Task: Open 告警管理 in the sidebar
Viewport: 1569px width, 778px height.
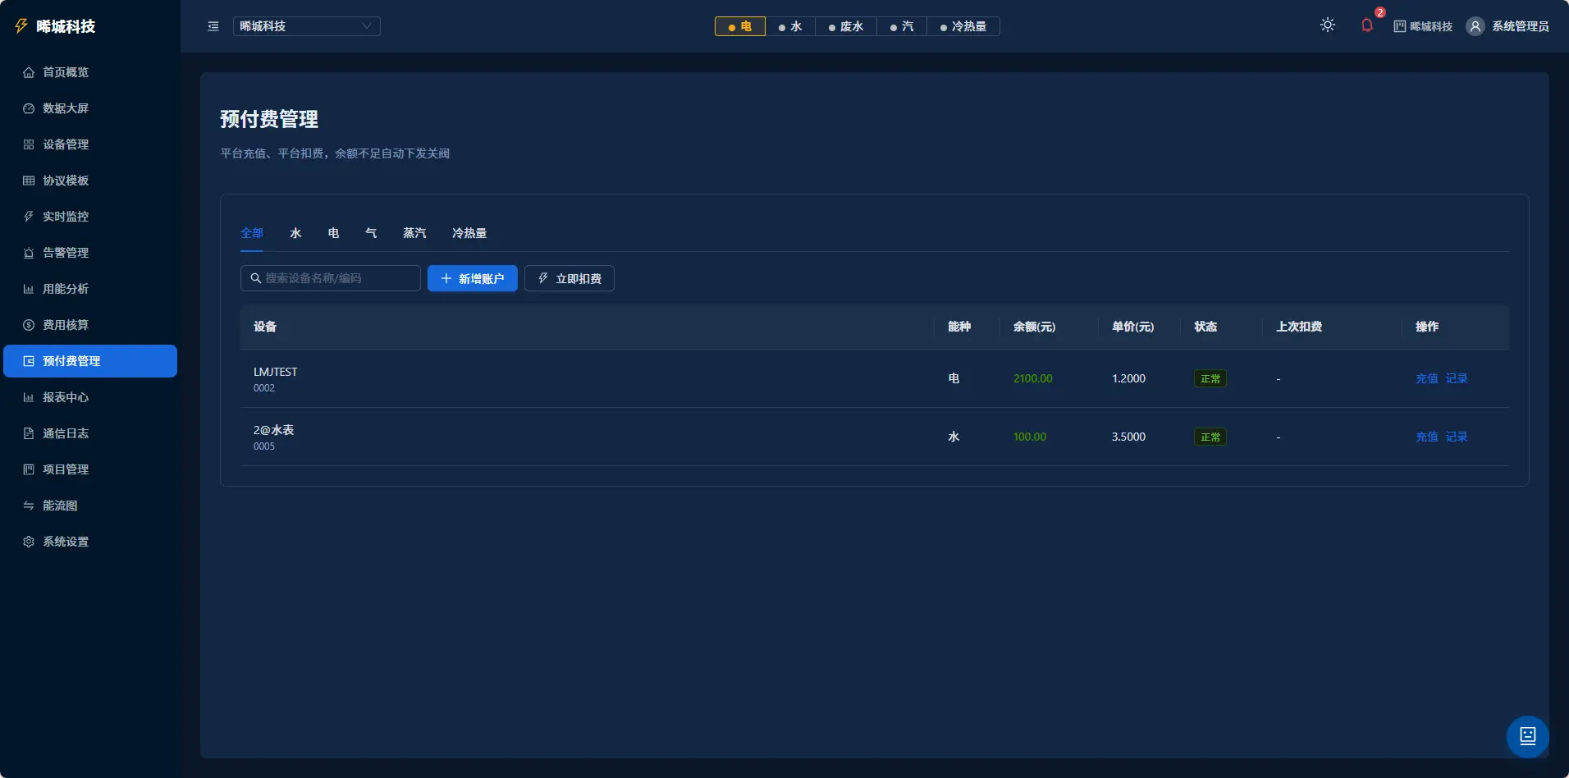Action: tap(90, 253)
